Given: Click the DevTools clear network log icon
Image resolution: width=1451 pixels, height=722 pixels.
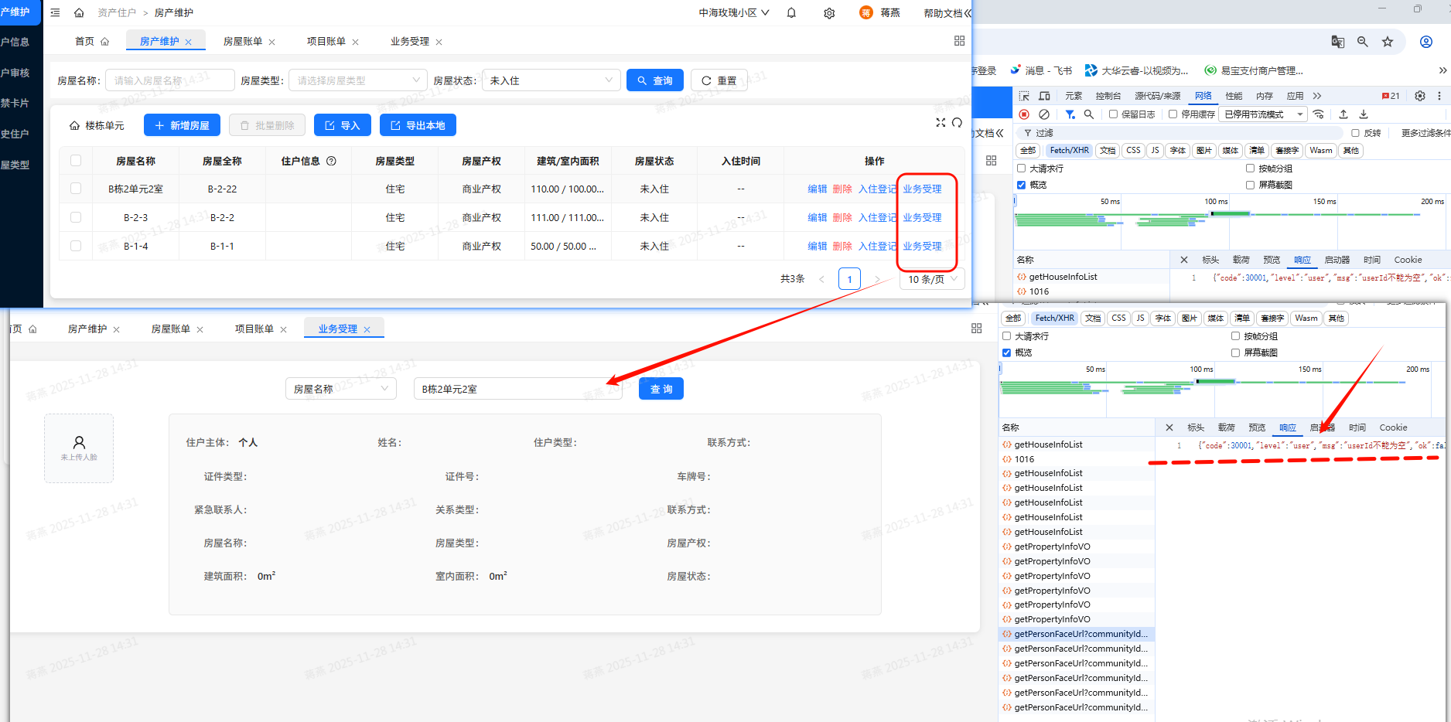Looking at the screenshot, I should point(1044,114).
